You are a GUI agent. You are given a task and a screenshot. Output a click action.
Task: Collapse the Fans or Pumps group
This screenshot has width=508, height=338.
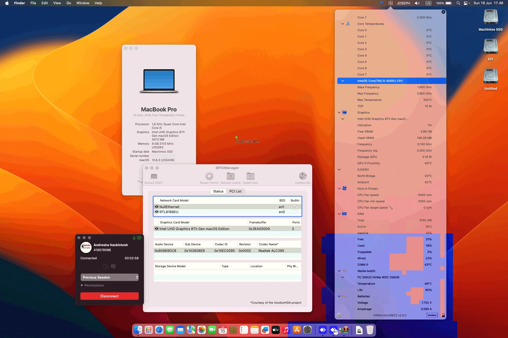pos(339,189)
